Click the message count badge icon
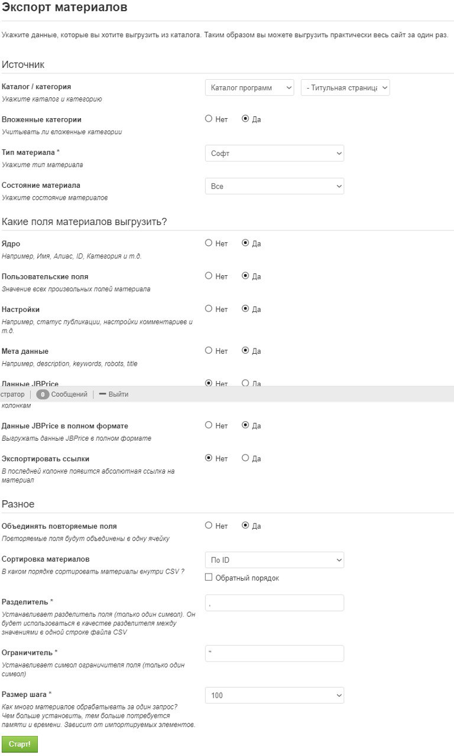The image size is (454, 756). pyautogui.click(x=43, y=394)
